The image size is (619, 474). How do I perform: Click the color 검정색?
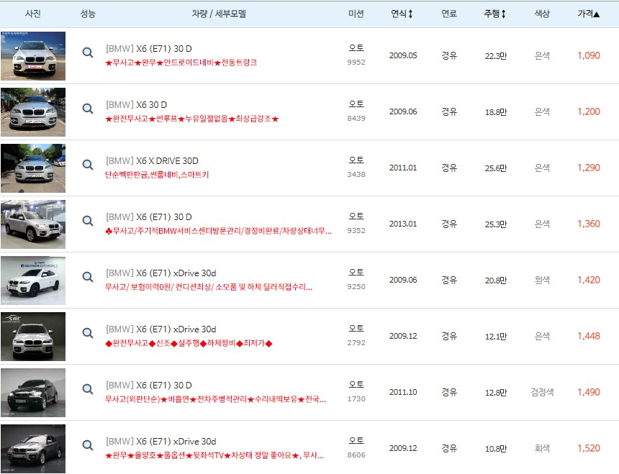point(542,392)
